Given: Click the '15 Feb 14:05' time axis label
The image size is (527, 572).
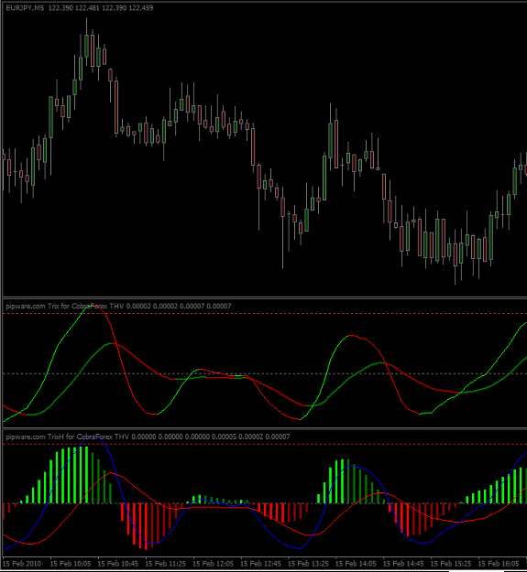Looking at the screenshot, I should [x=356, y=564].
